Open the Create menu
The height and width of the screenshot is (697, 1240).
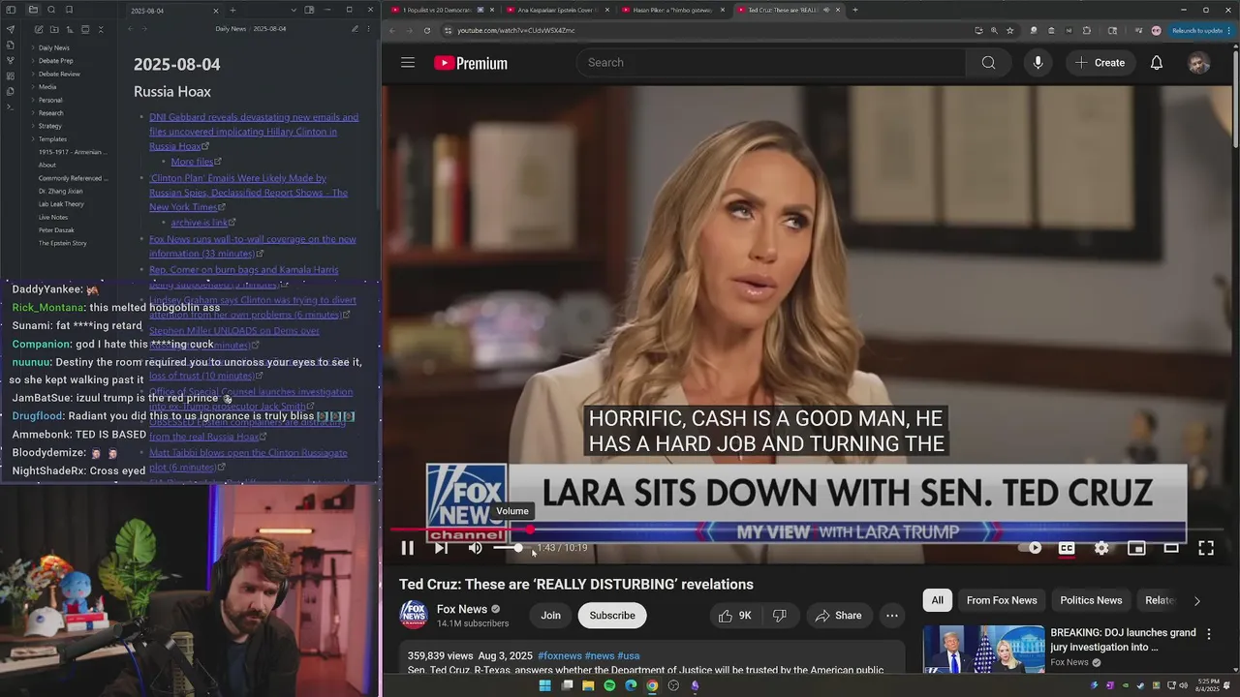[x=1100, y=63]
